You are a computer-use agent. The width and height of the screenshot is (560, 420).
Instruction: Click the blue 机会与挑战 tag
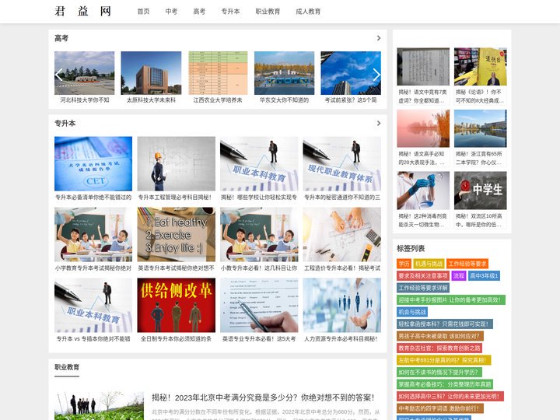(x=412, y=312)
